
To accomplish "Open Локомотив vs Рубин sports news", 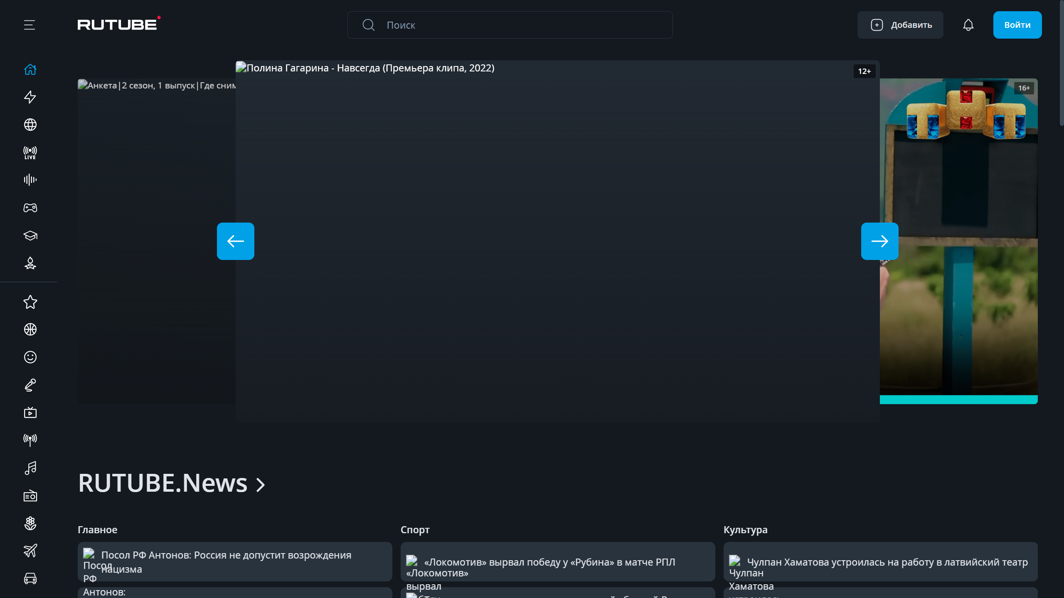I will click(x=549, y=562).
